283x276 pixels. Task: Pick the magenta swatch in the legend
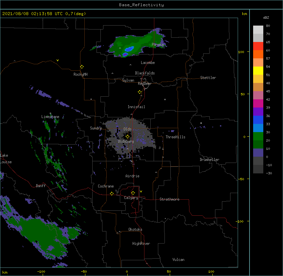tap(258, 103)
